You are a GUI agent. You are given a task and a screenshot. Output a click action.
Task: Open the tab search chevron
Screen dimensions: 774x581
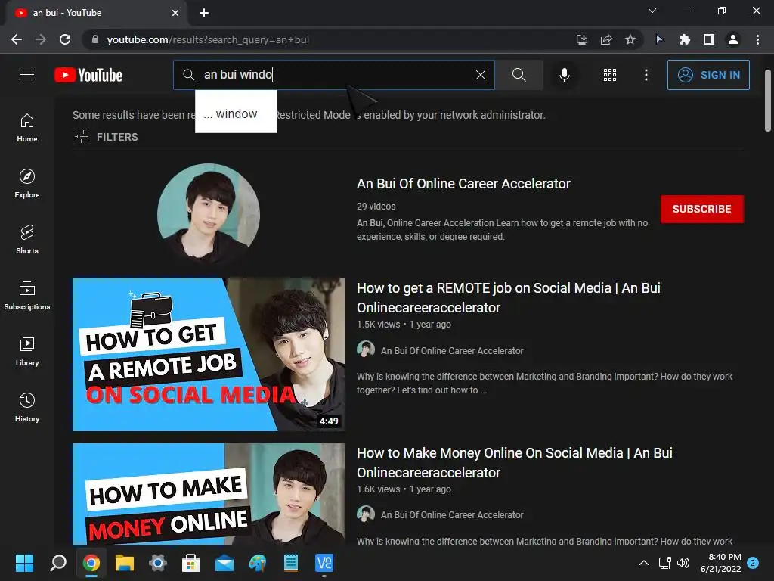(652, 11)
